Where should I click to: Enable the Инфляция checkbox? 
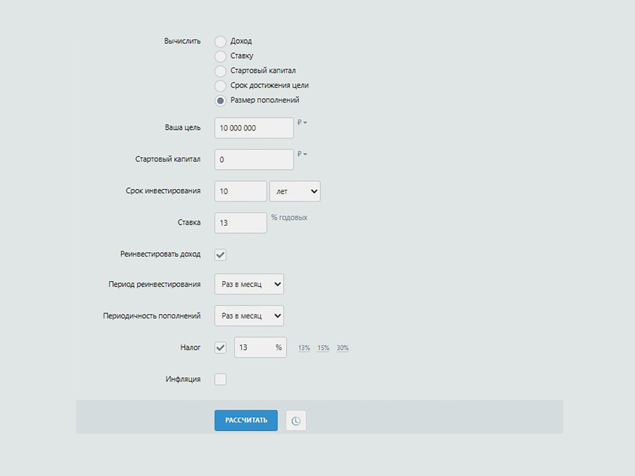(x=221, y=379)
